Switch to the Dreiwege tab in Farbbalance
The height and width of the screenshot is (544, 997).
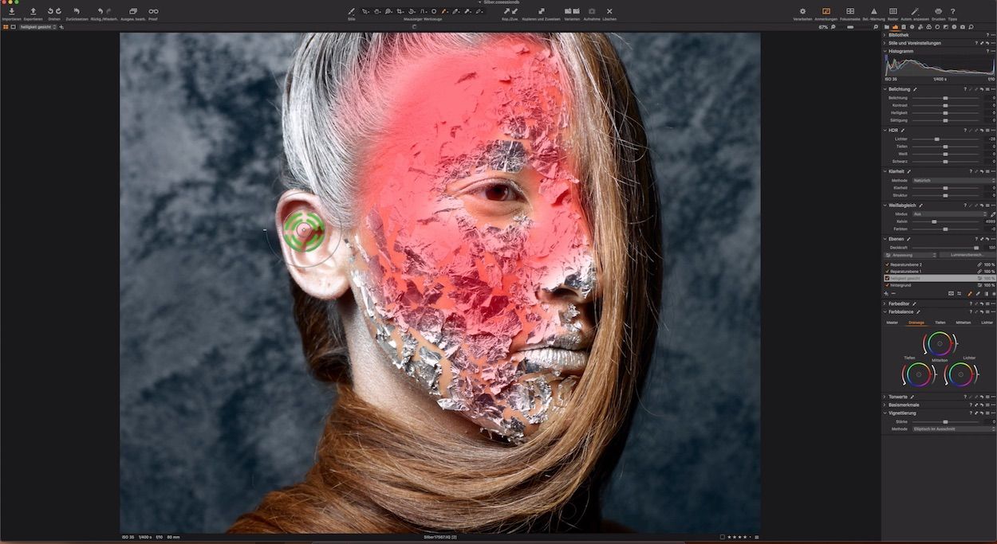tap(916, 323)
